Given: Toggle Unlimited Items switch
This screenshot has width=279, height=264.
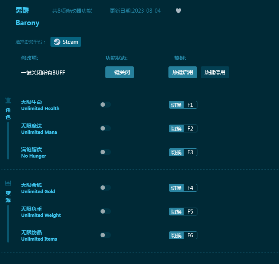Looking at the screenshot, I should (105, 235).
